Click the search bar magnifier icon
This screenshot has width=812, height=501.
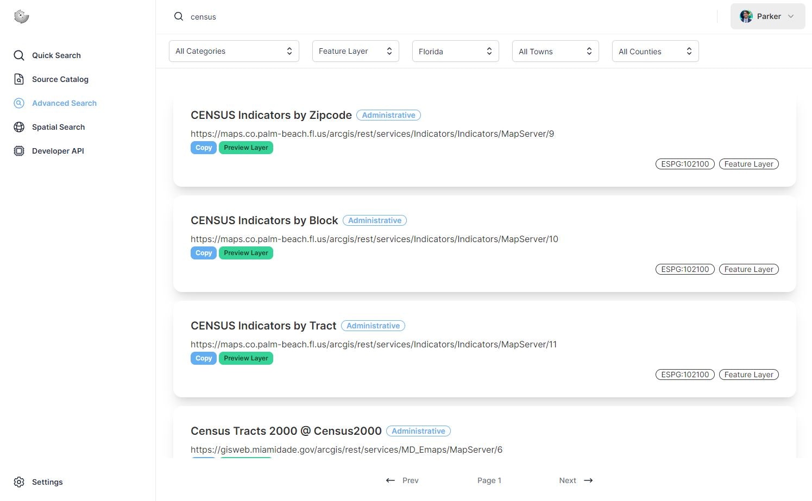click(x=179, y=16)
